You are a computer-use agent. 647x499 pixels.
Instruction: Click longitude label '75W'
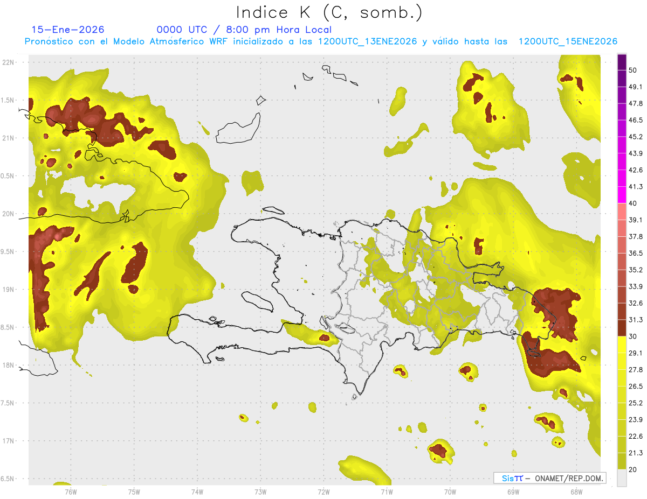[134, 491]
